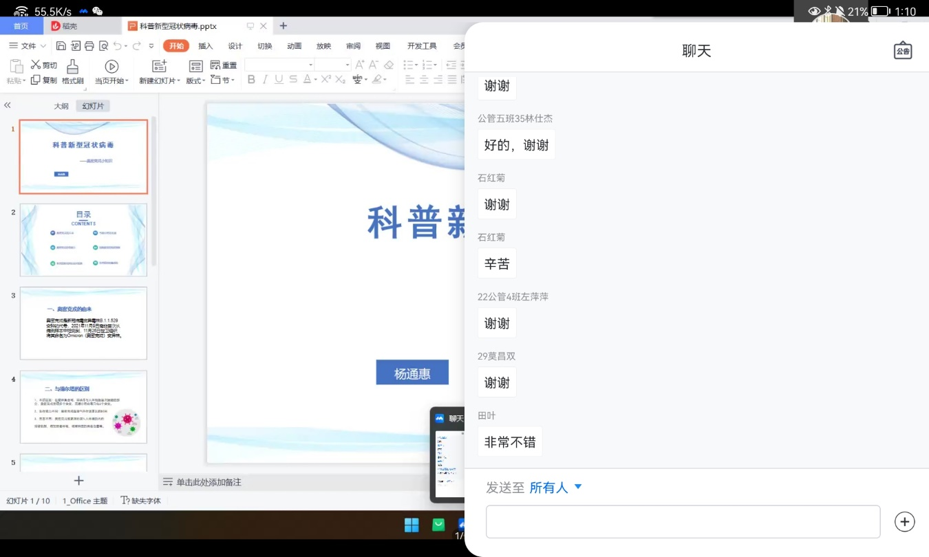This screenshot has height=557, width=929.
Task: Click the save icon in quick toolbar
Action: click(x=61, y=46)
